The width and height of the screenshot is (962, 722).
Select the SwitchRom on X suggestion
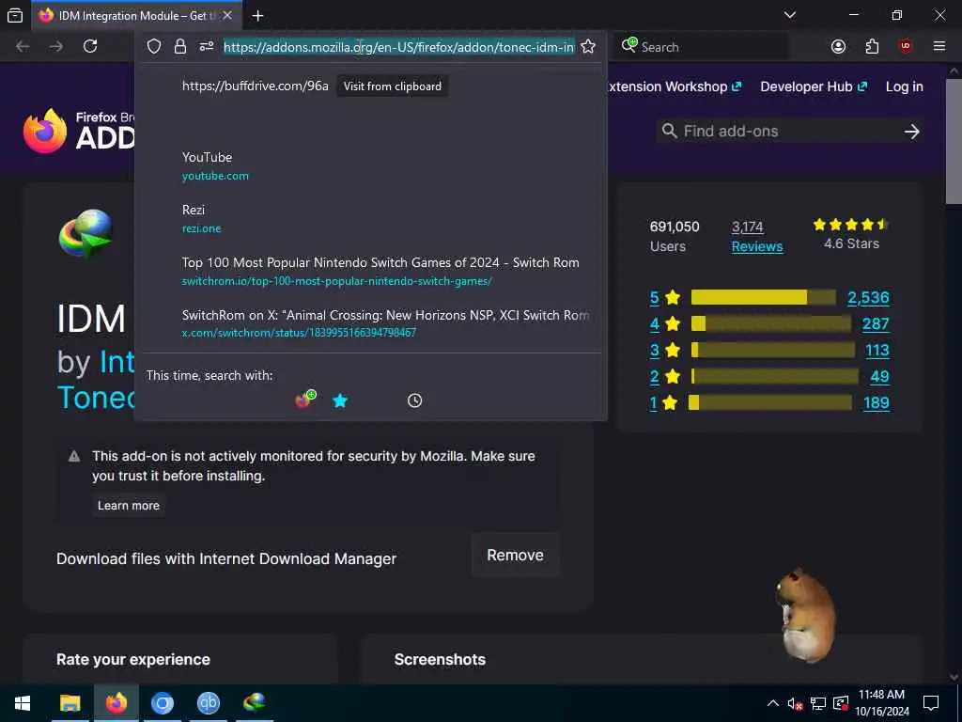370,323
